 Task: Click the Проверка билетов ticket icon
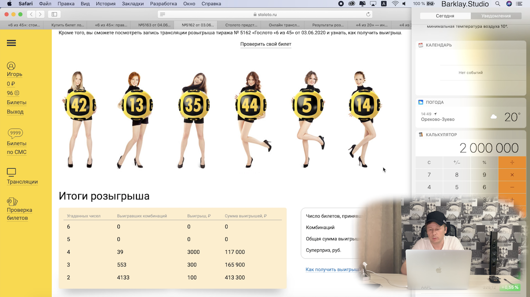tap(12, 202)
